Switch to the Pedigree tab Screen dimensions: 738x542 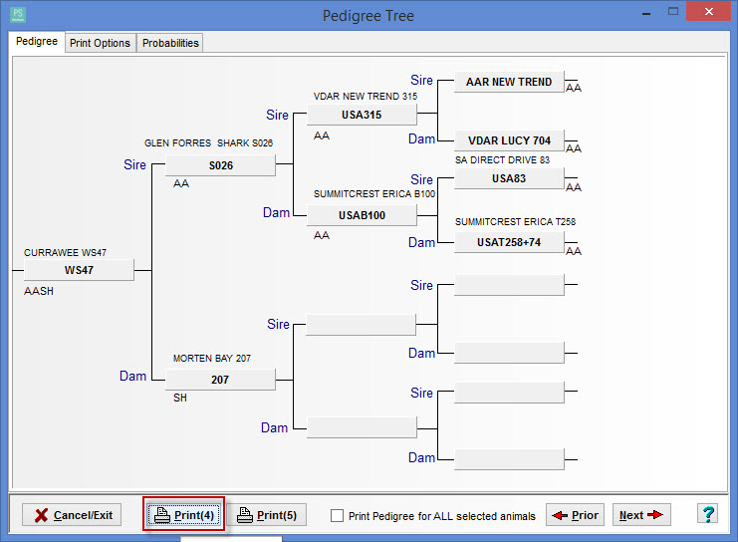click(x=37, y=42)
